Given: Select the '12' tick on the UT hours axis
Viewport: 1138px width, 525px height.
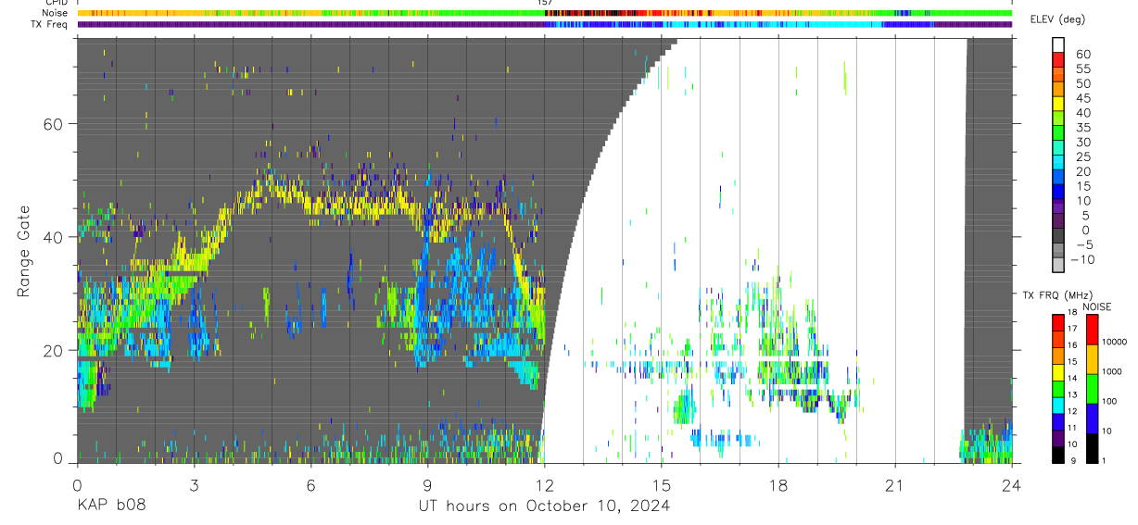Looking at the screenshot, I should point(544,484).
